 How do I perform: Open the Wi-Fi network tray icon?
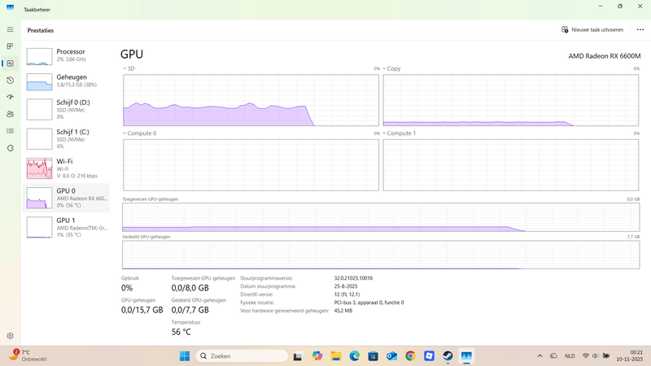coord(585,356)
